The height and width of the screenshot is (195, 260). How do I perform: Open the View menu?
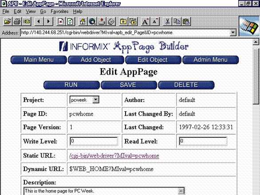coord(31,12)
